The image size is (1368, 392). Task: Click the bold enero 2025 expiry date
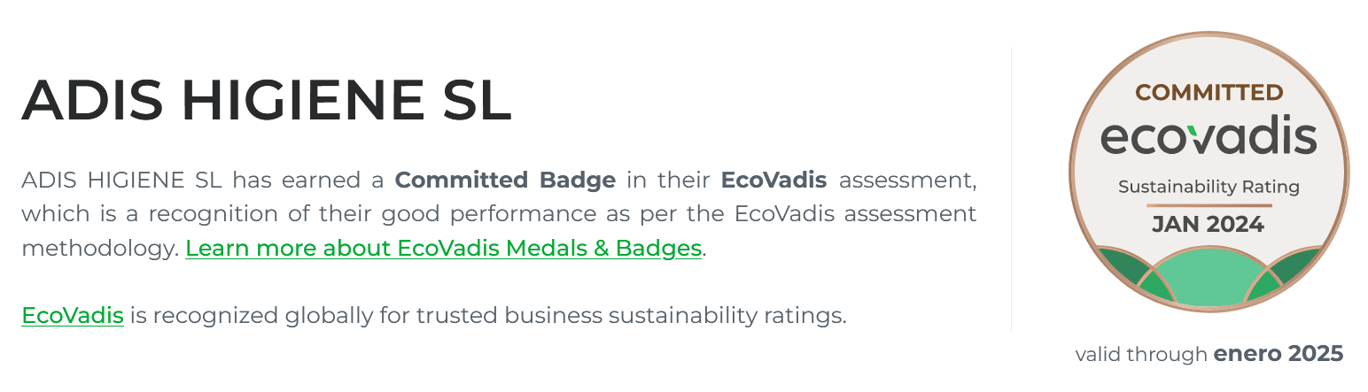1279,354
